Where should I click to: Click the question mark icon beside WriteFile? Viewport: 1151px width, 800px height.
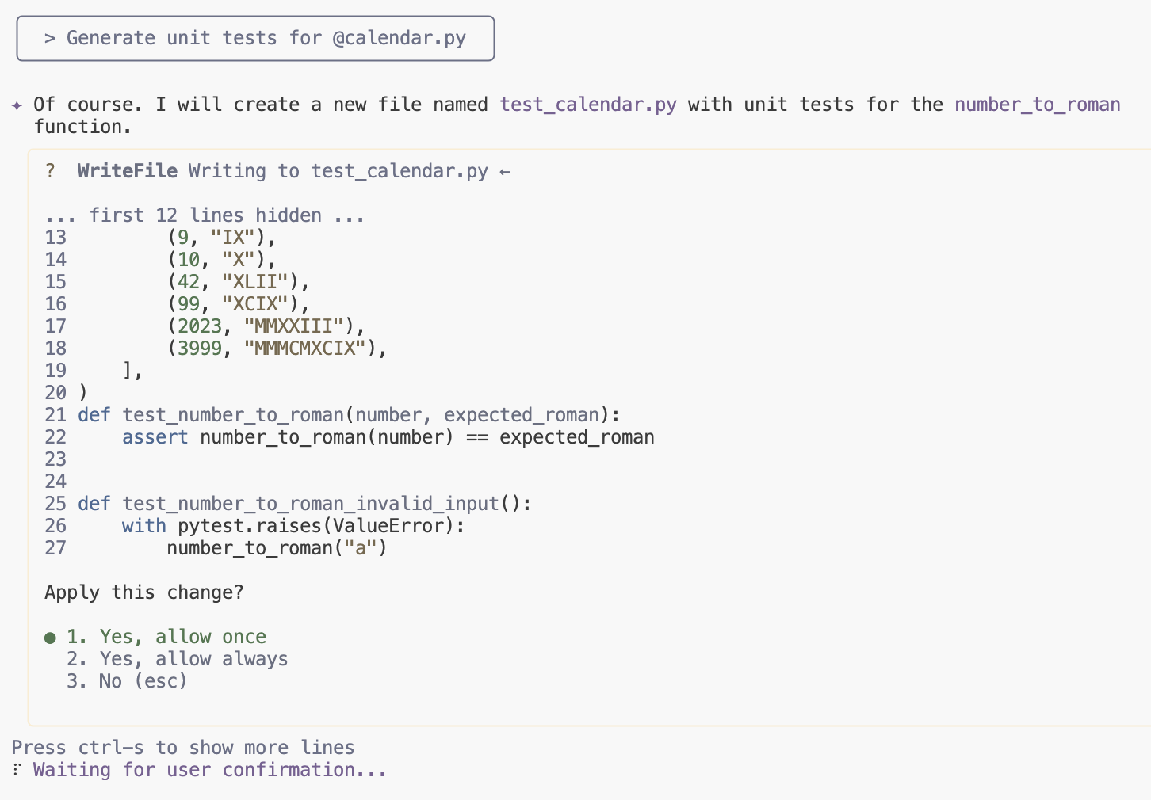tap(50, 171)
